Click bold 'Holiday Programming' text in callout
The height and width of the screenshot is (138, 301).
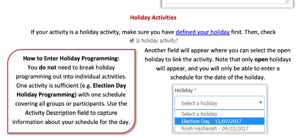pyautogui.click(x=46, y=94)
